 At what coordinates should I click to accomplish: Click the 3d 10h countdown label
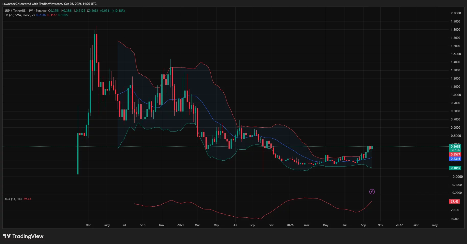455,150
